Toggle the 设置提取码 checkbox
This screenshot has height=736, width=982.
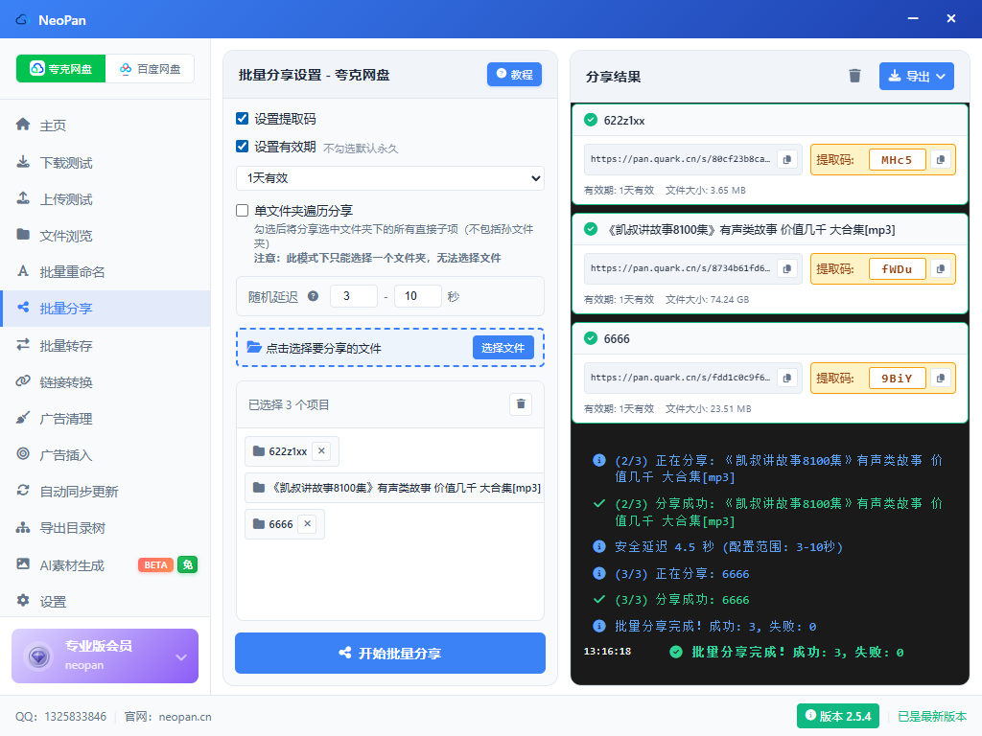click(243, 118)
